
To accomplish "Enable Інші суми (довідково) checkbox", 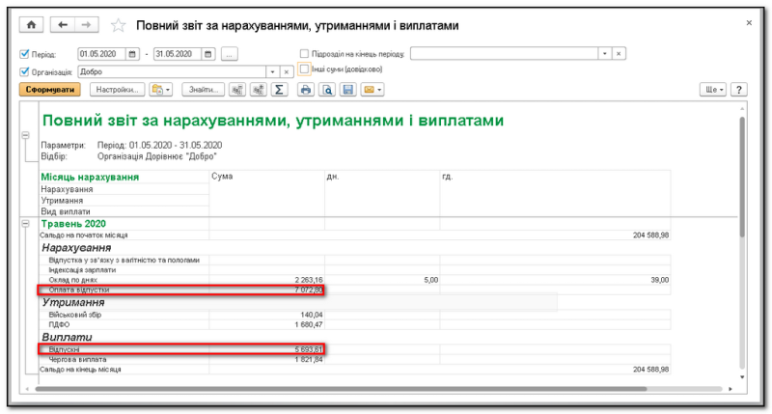I will 304,69.
